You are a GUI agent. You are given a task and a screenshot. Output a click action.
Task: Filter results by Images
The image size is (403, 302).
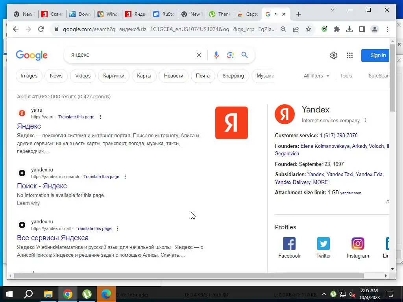click(x=29, y=76)
